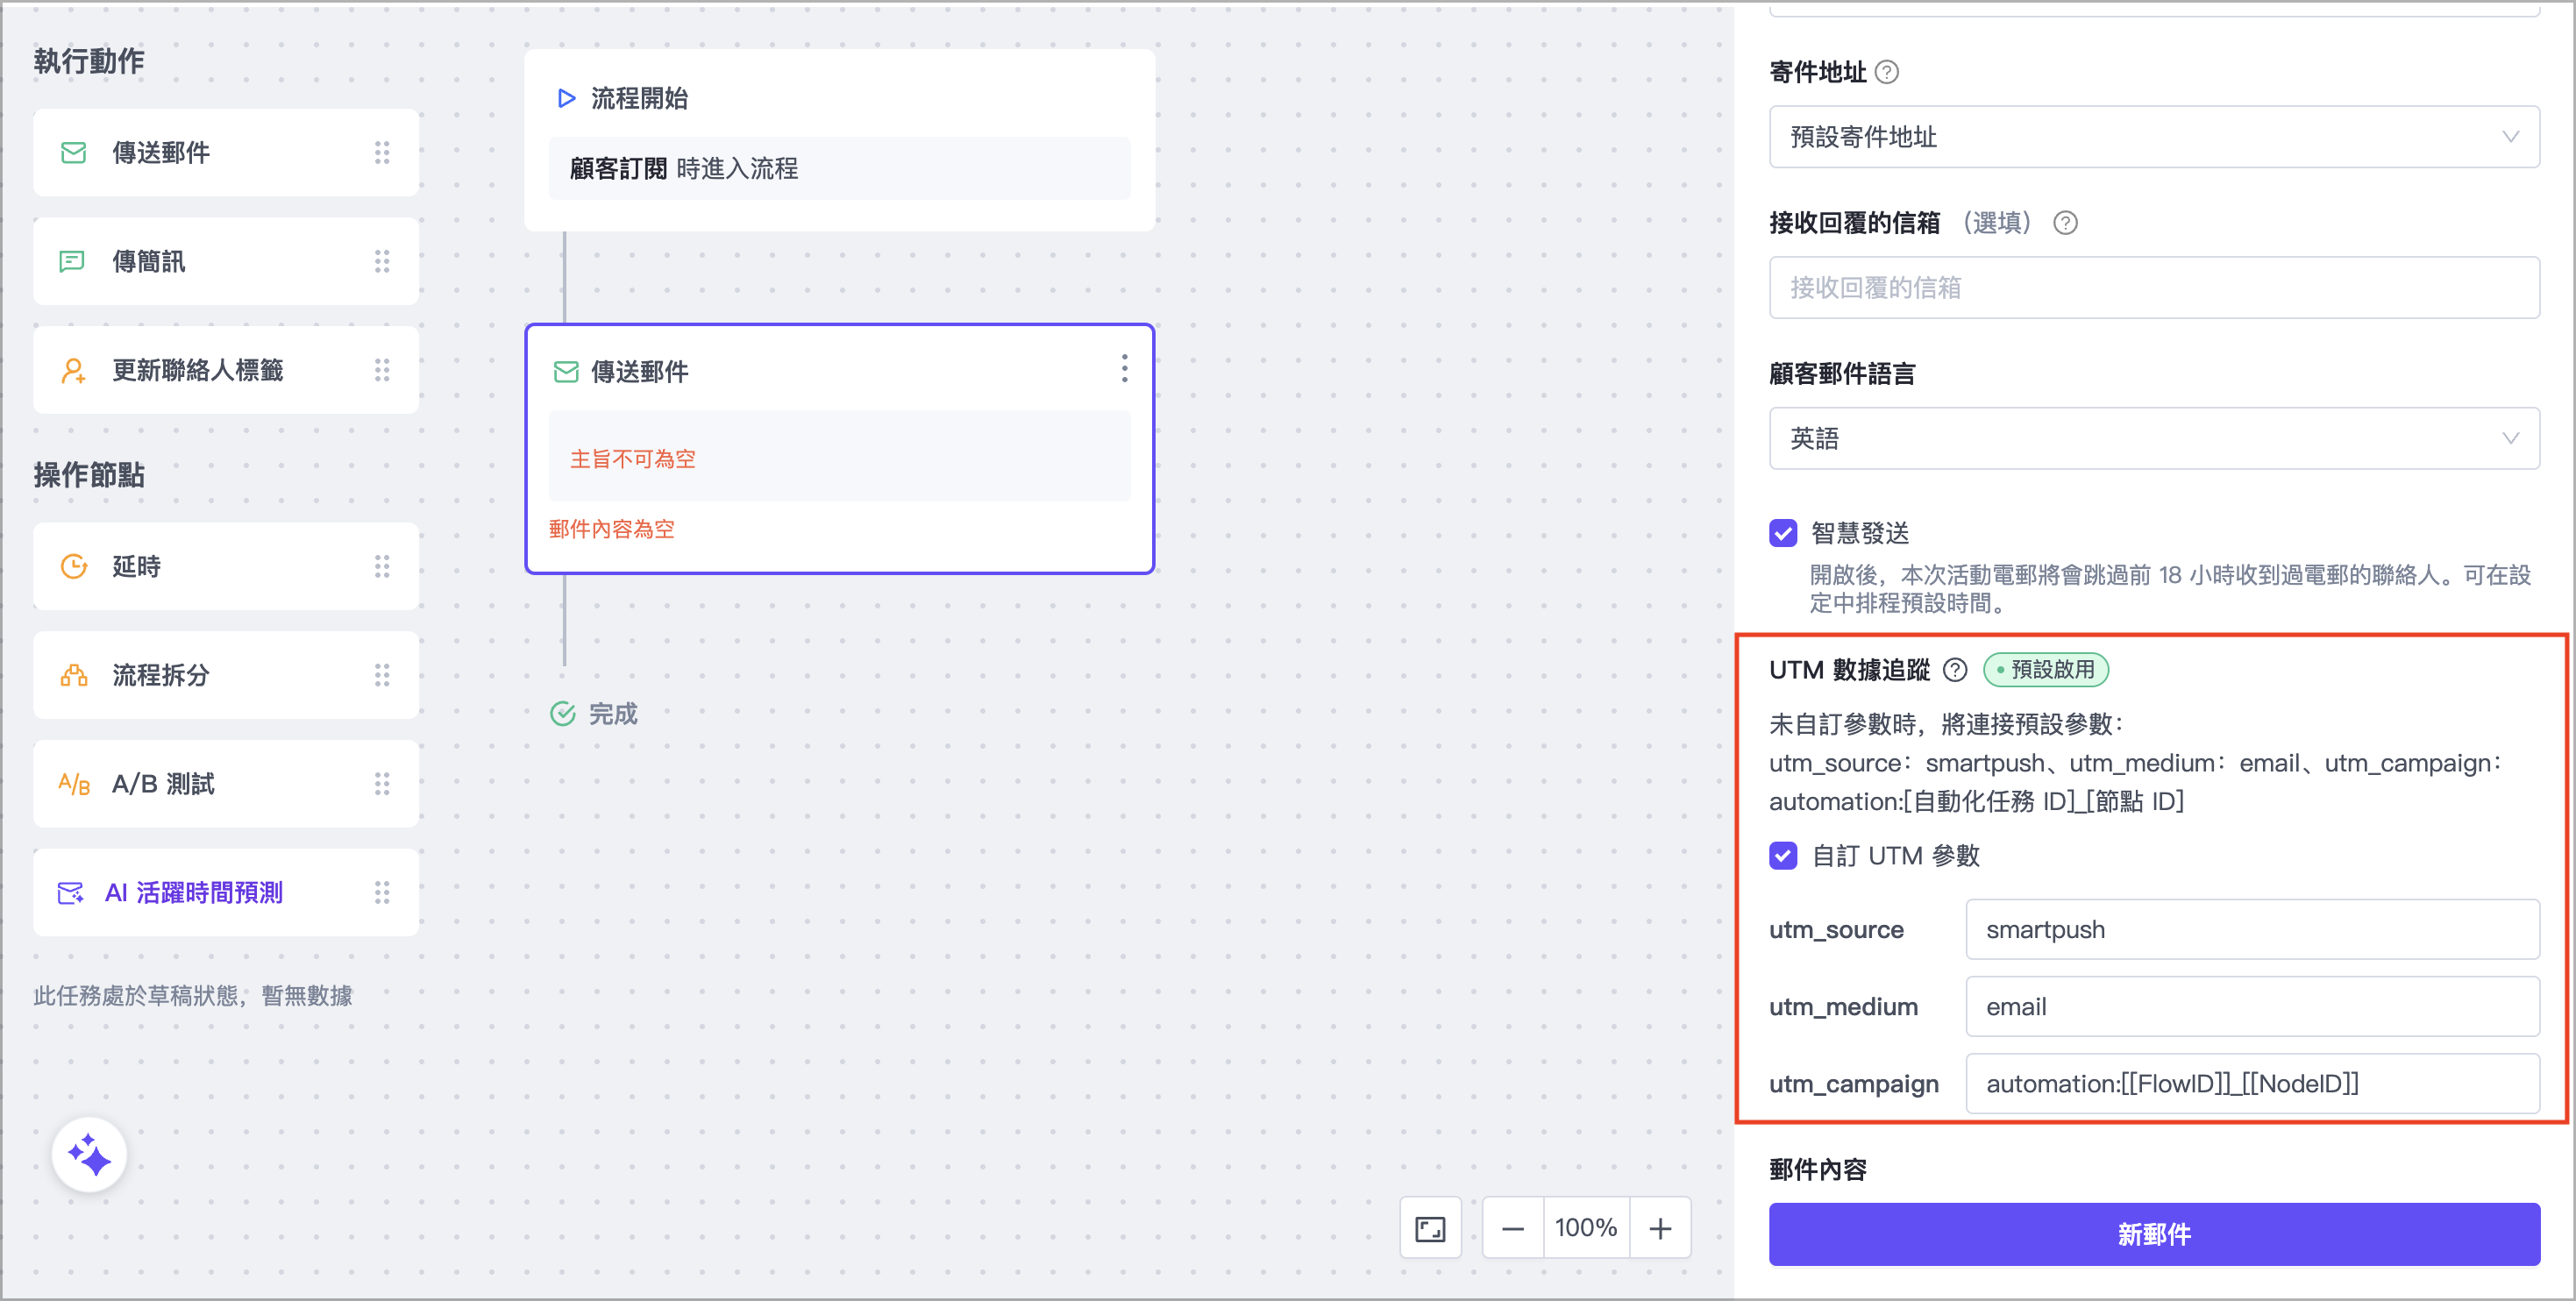The image size is (2576, 1301).
Task: Click drag handle of 延時 node item
Action: pyautogui.click(x=382, y=567)
